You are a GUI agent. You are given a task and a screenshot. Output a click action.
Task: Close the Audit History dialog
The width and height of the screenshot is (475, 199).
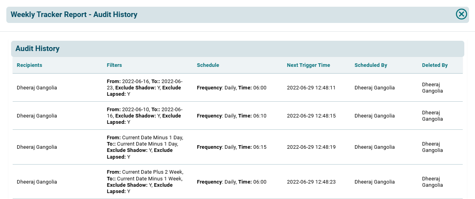tap(462, 15)
